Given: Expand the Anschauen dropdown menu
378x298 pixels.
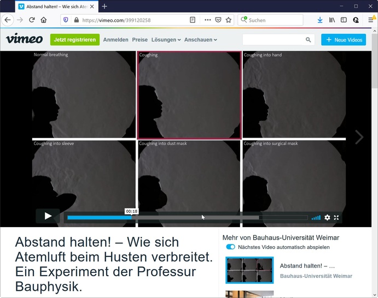Looking at the screenshot, I should pos(200,40).
